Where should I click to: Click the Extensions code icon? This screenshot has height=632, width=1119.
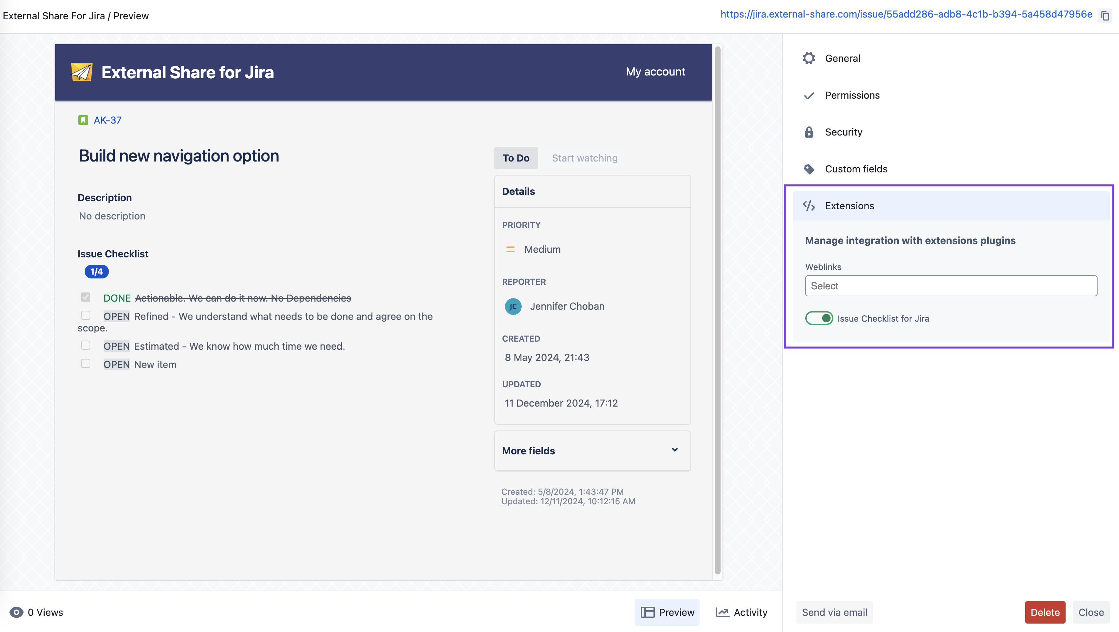point(809,206)
